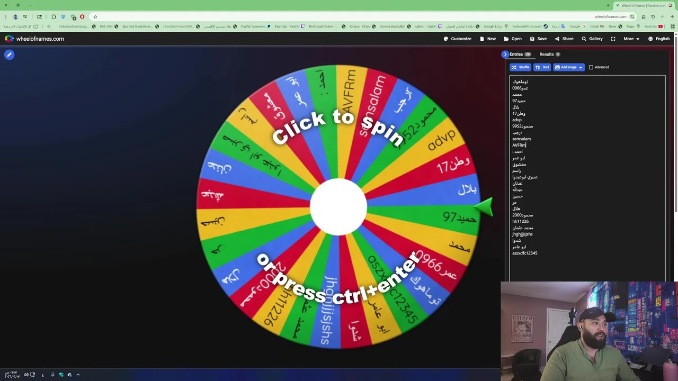
Task: Expand the More menu
Action: pos(631,39)
